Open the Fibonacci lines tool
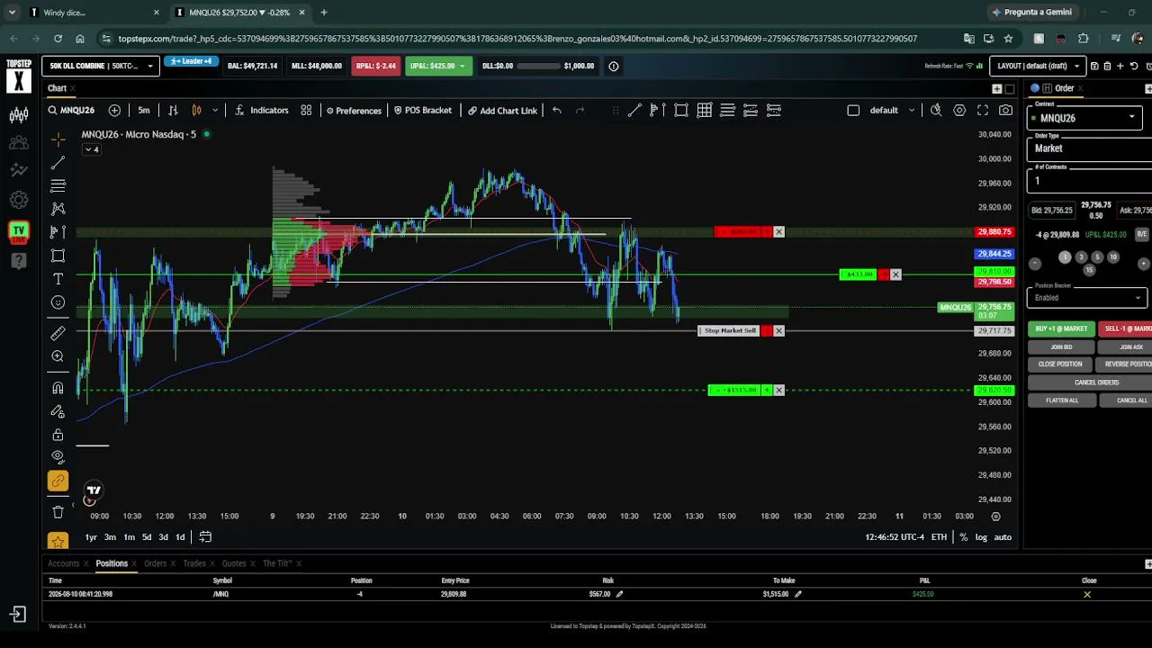The image size is (1152, 648). 58,185
